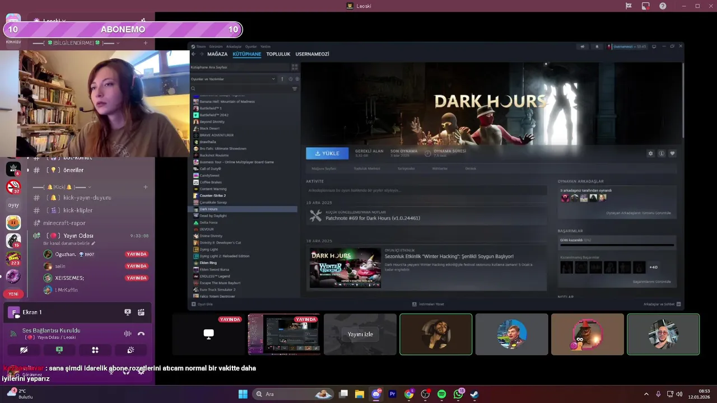Click Discord disconnect call icon
Viewport: 717px width, 403px height.
tap(141, 334)
